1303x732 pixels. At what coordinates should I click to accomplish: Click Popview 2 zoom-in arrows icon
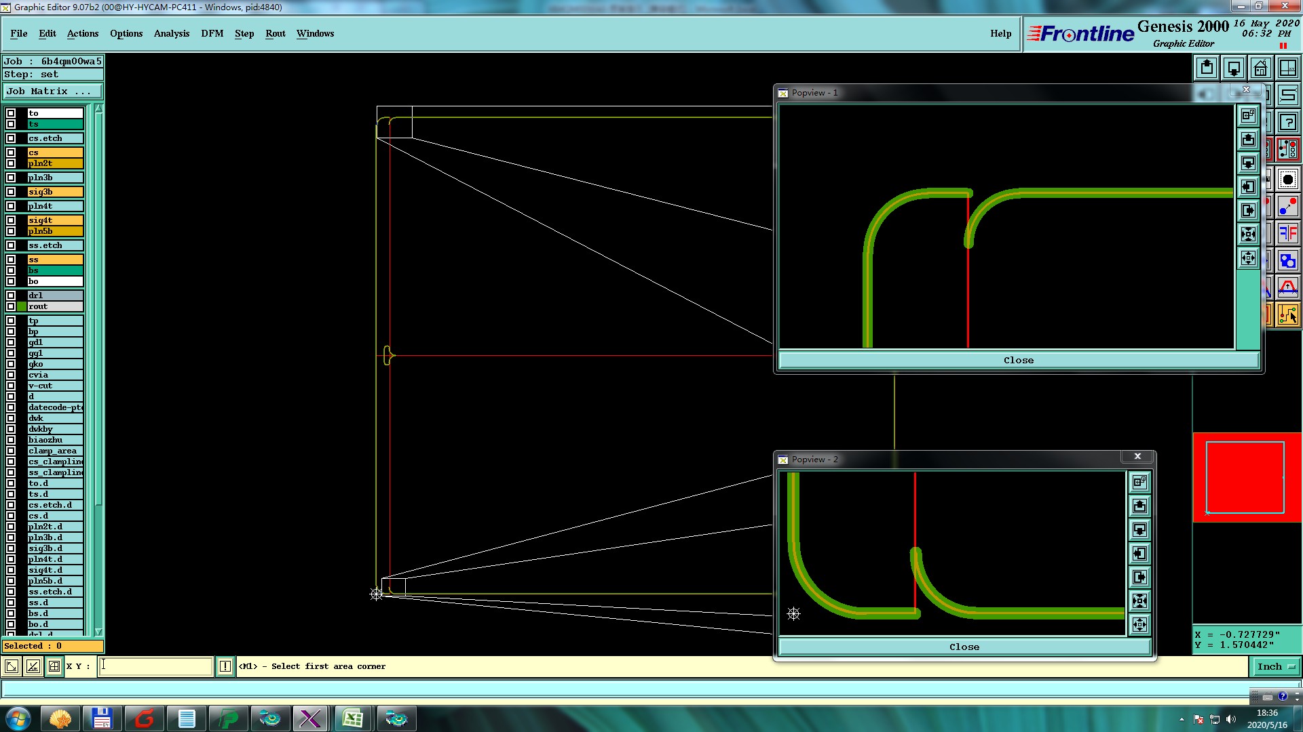[x=1139, y=601]
